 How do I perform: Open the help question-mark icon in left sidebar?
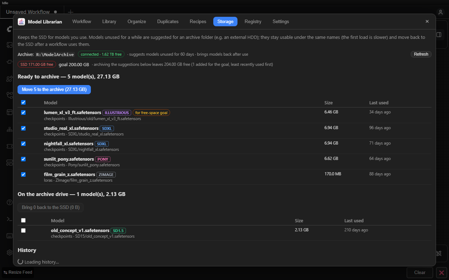(10, 202)
